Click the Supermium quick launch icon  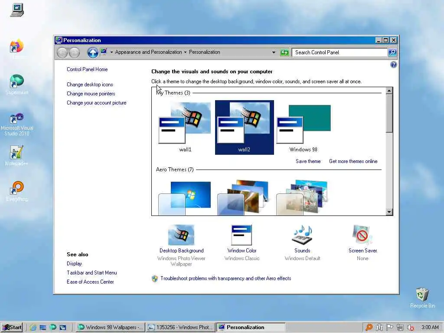tap(53, 327)
